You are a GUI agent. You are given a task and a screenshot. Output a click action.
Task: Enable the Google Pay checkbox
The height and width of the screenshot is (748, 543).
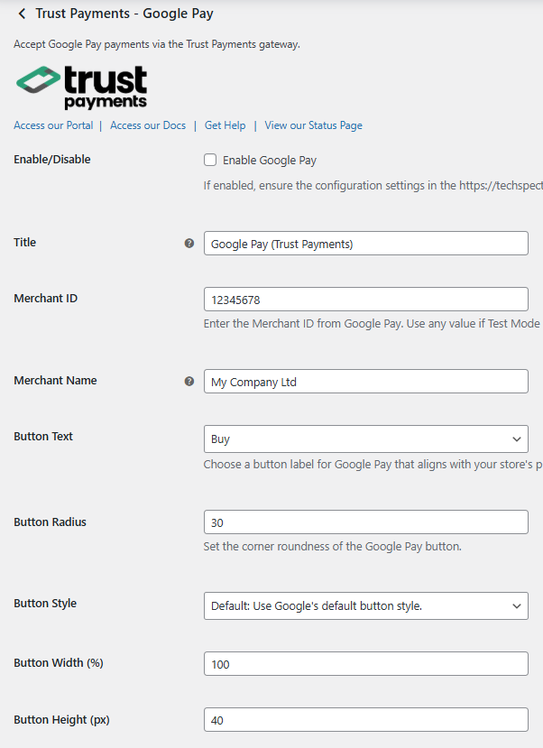tap(210, 161)
